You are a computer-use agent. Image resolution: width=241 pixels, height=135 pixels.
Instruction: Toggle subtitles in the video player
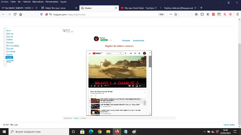129,86
